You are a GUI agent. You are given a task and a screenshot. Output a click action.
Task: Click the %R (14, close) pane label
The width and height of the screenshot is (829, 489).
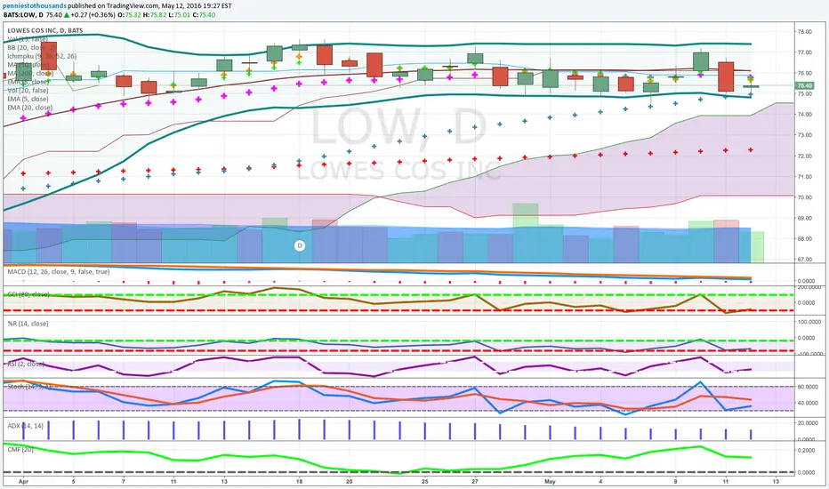coord(28,324)
